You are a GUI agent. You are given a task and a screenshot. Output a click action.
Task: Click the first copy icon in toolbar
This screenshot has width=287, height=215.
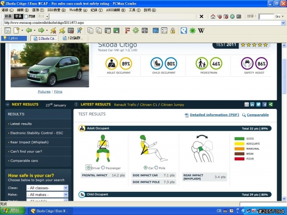[90, 30]
